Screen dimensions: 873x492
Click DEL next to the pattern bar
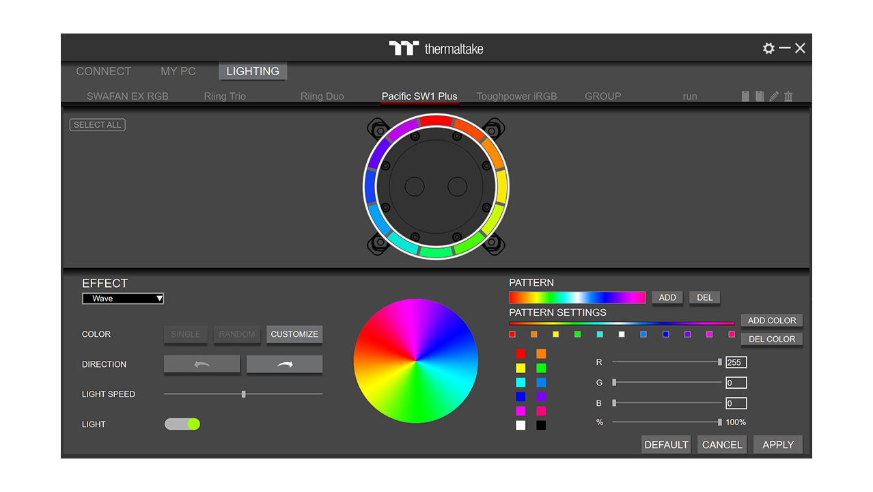click(x=705, y=297)
